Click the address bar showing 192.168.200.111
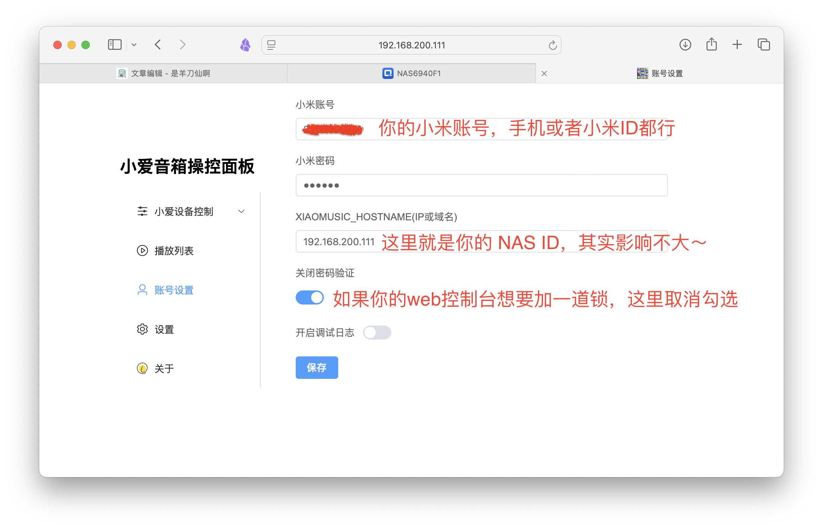The image size is (823, 529). pos(411,45)
